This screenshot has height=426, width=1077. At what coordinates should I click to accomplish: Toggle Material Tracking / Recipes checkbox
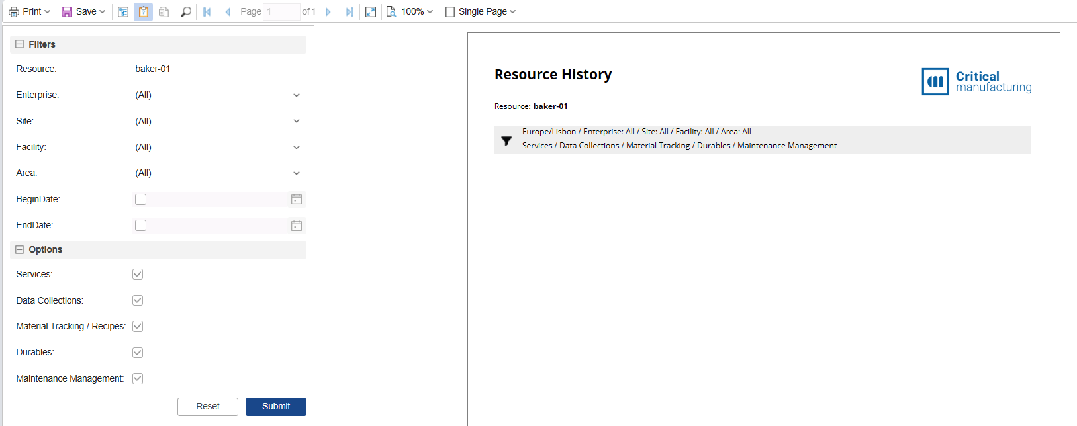click(138, 326)
